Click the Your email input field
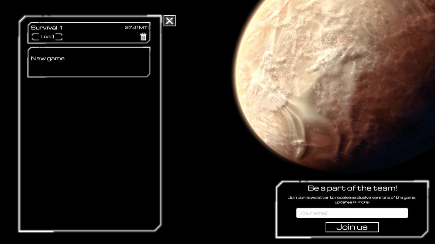This screenshot has width=435, height=244. click(352, 213)
